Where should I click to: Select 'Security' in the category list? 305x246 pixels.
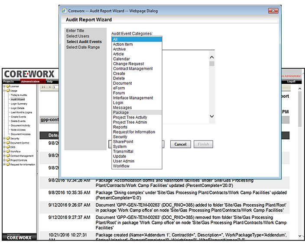[x=136, y=137]
